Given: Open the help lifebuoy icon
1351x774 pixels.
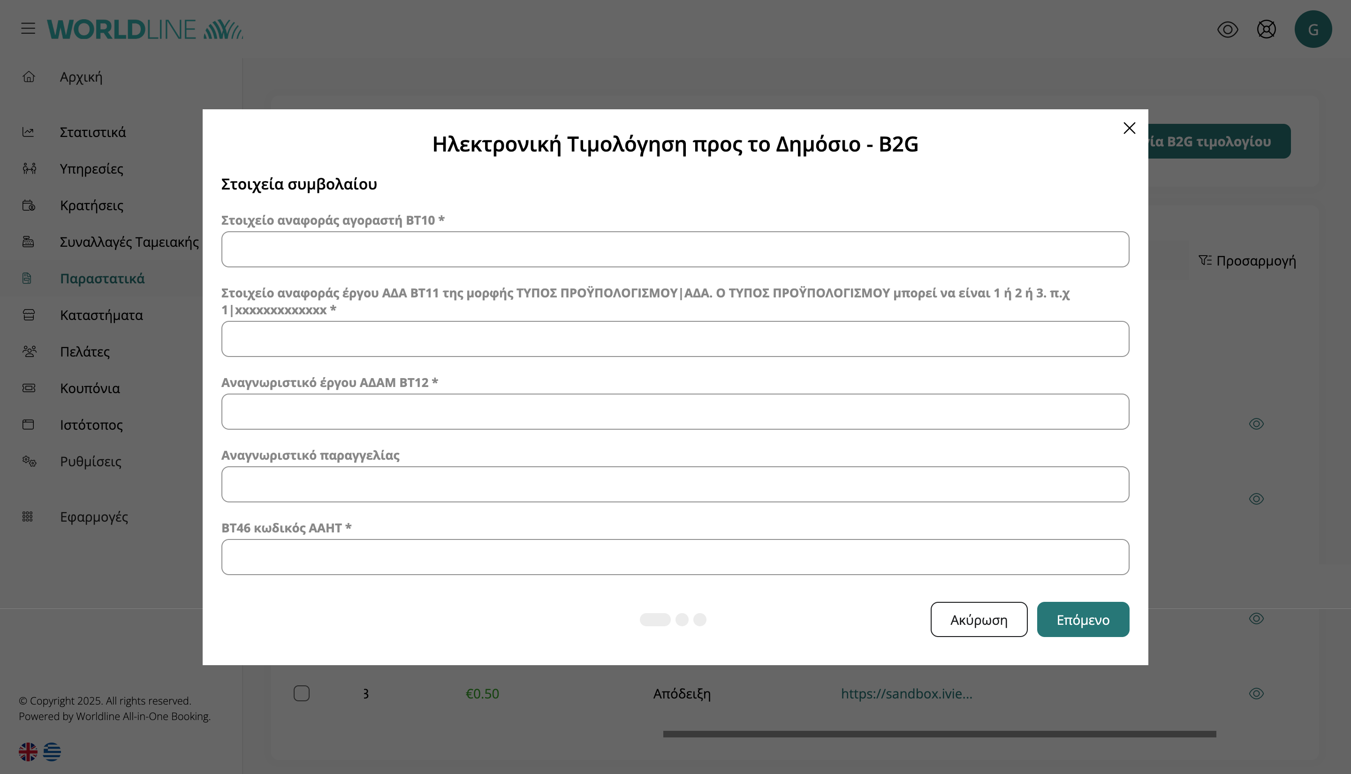Looking at the screenshot, I should 1266,29.
